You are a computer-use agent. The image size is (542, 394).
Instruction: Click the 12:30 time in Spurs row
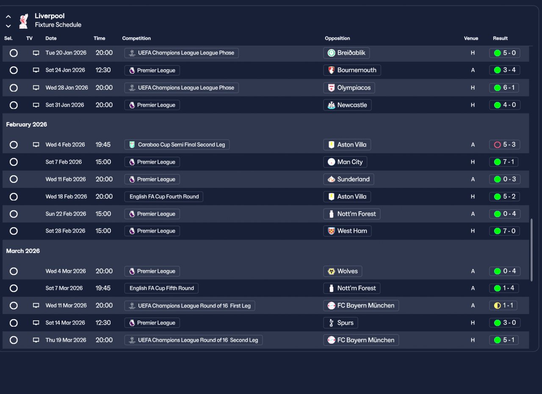click(x=104, y=323)
